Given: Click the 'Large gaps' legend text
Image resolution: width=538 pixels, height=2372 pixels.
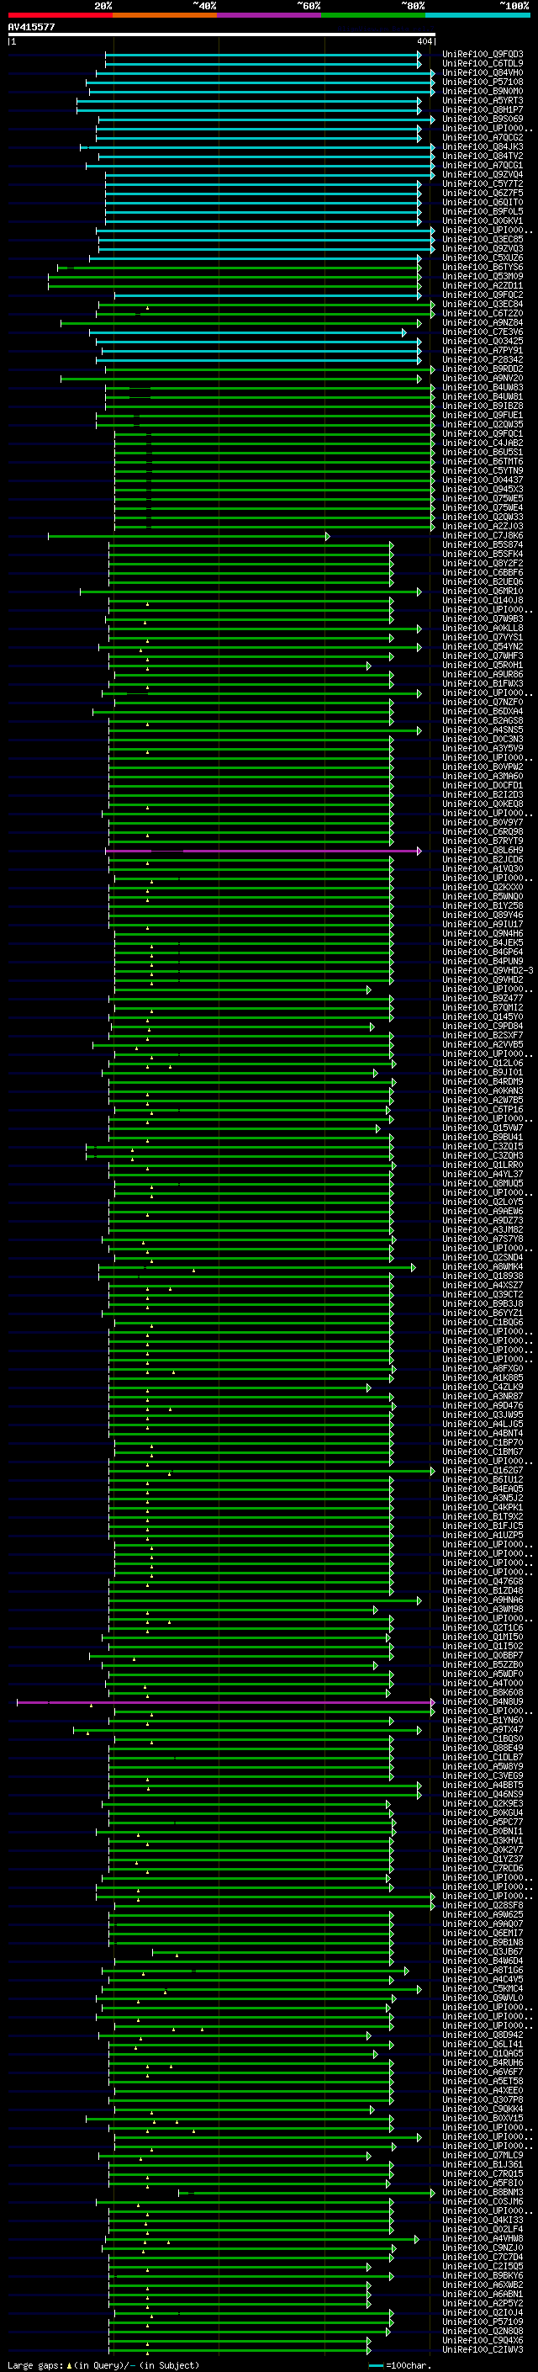Looking at the screenshot, I should (x=36, y=2364).
